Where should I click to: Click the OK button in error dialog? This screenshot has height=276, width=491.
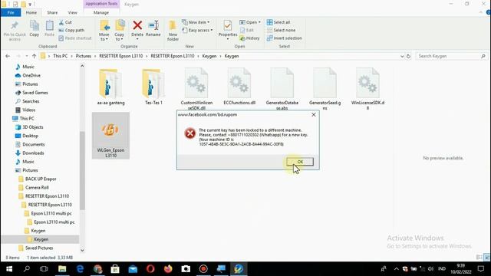pos(300,162)
